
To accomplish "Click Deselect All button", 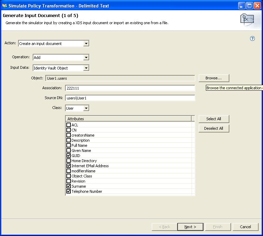I will pos(214,128).
